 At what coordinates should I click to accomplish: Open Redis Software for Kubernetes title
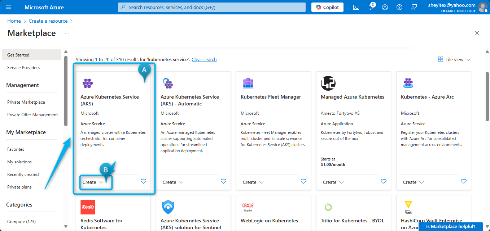pos(101,224)
